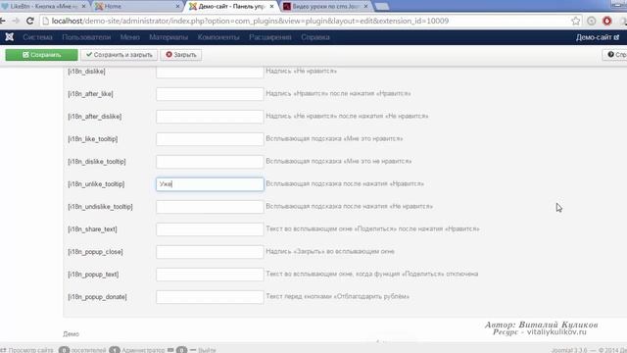The image size is (627, 353).
Task: Open the Меню menu
Action: 130,37
